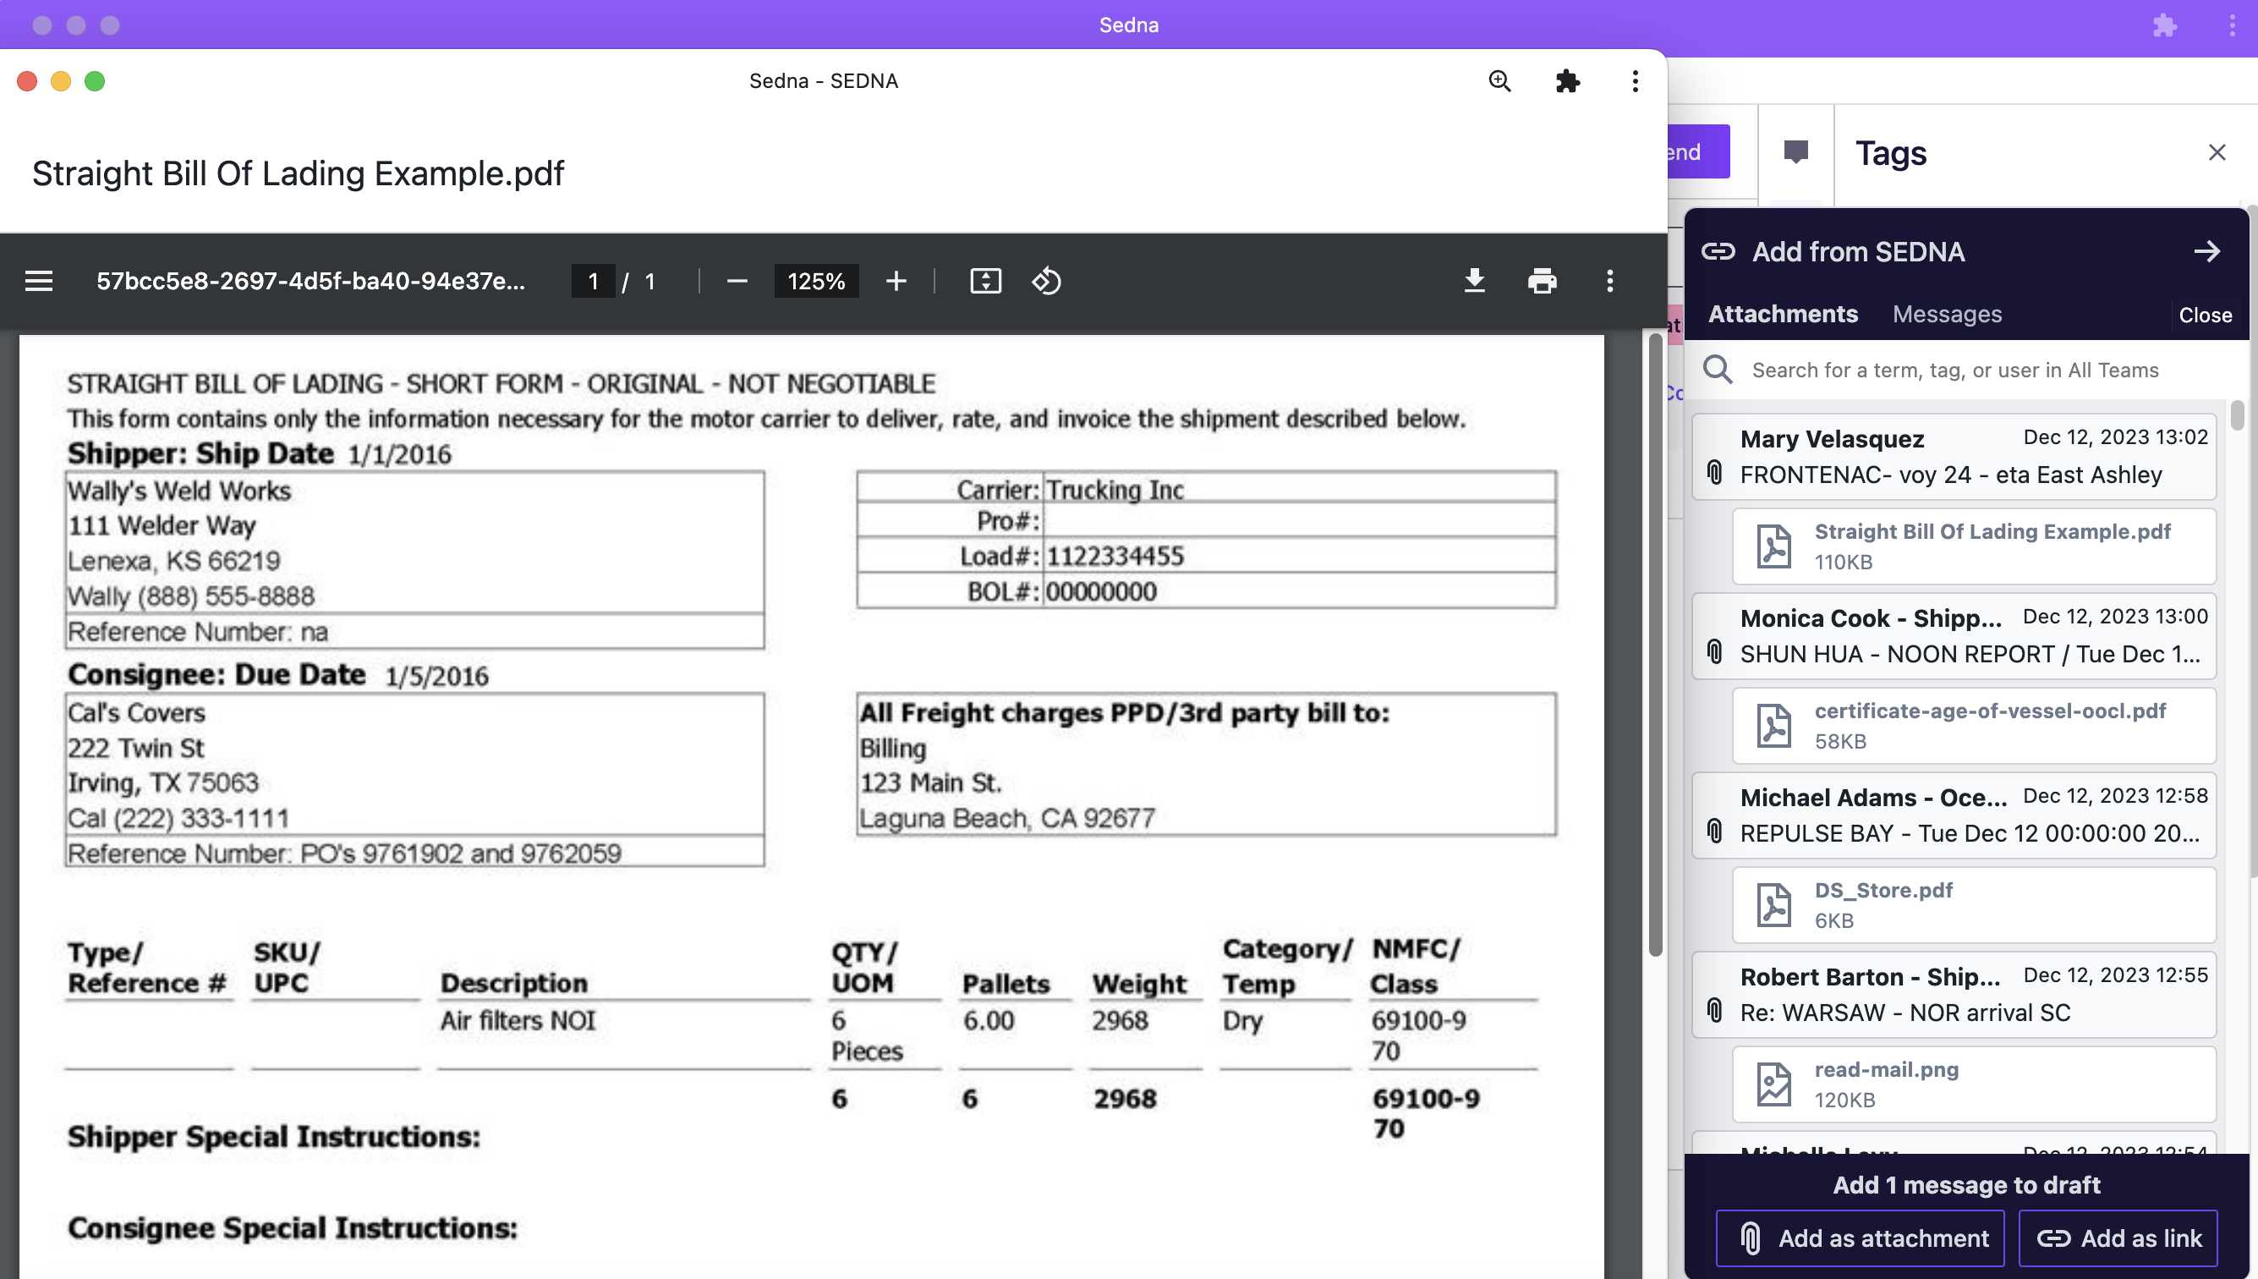Viewport: 2258px width, 1279px height.
Task: Click the attachments list scrollbar
Action: click(2236, 414)
